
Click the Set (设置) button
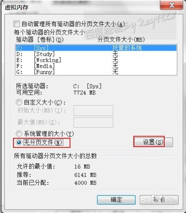[153, 142]
